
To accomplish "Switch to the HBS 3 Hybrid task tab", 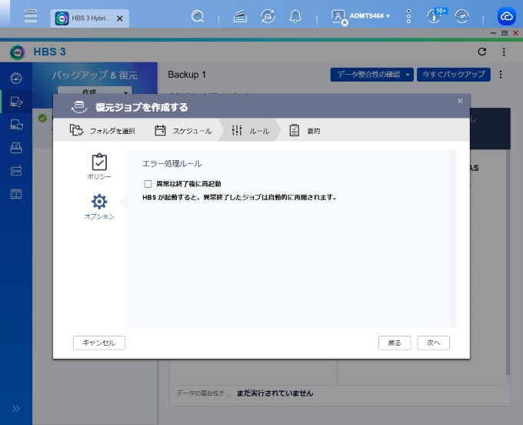I will (x=89, y=18).
